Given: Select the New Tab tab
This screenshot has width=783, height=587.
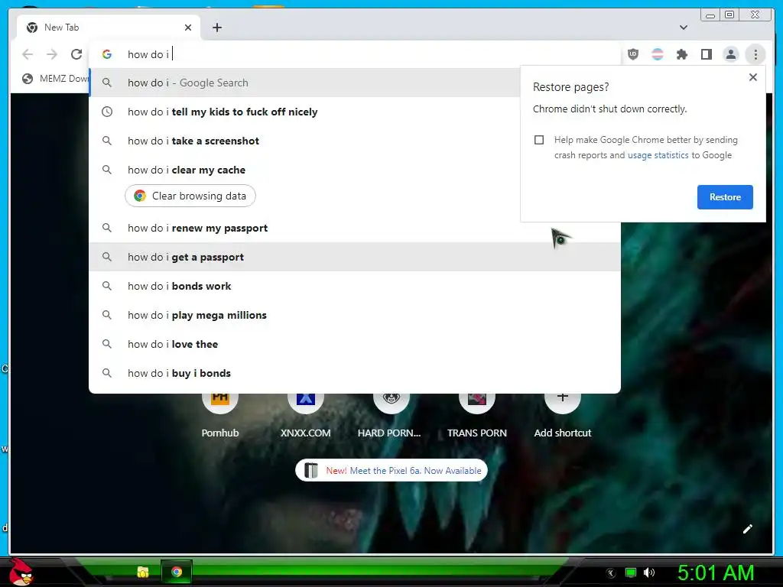Looking at the screenshot, I should tap(109, 28).
